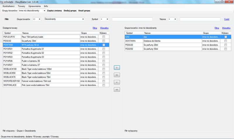Screen dimensions: 234x139
Task: Open the Towary menu
Action: 21,6
